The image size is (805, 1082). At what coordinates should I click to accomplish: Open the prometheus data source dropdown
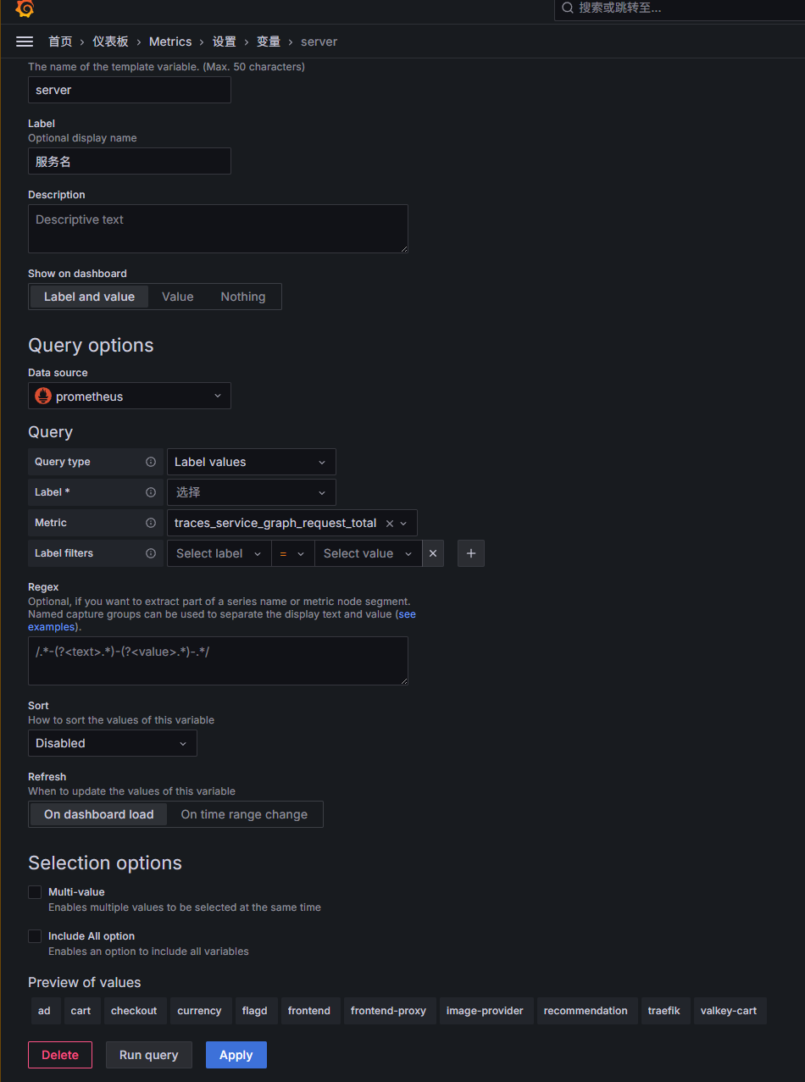click(x=130, y=396)
